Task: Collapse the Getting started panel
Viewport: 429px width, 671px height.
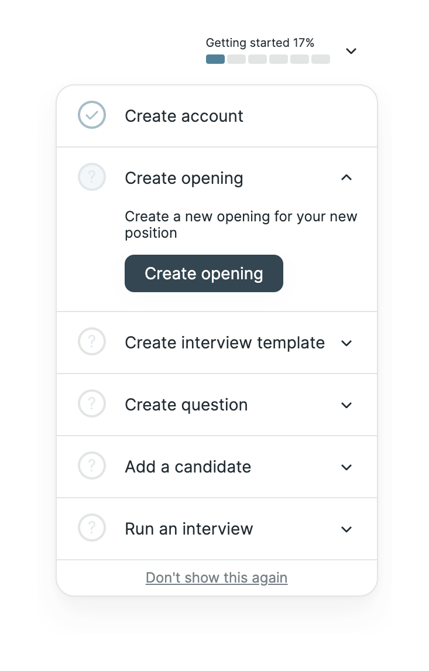Action: point(351,51)
